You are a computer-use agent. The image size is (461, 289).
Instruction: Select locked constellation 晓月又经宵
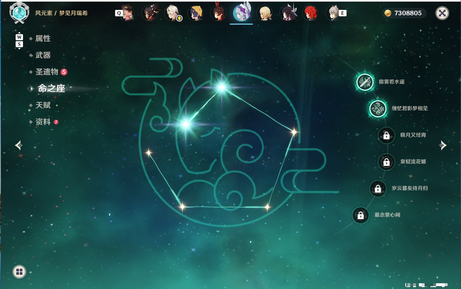pos(386,135)
